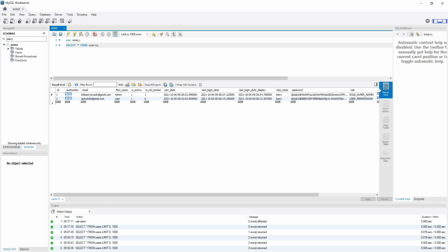448x252 pixels.
Task: Toggle the result side panel icon
Action: tap(375, 84)
